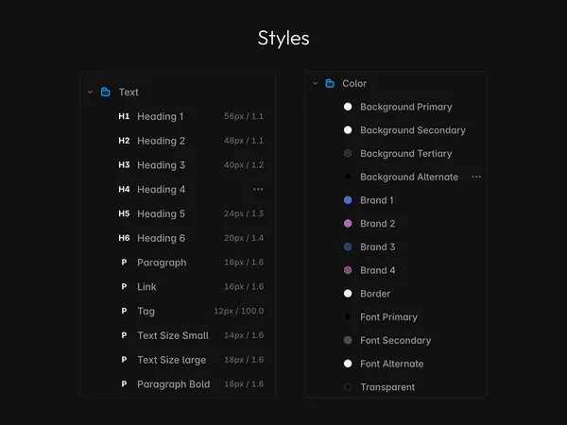Collapse the Color styles group chevron
This screenshot has width=567, height=425.
315,83
